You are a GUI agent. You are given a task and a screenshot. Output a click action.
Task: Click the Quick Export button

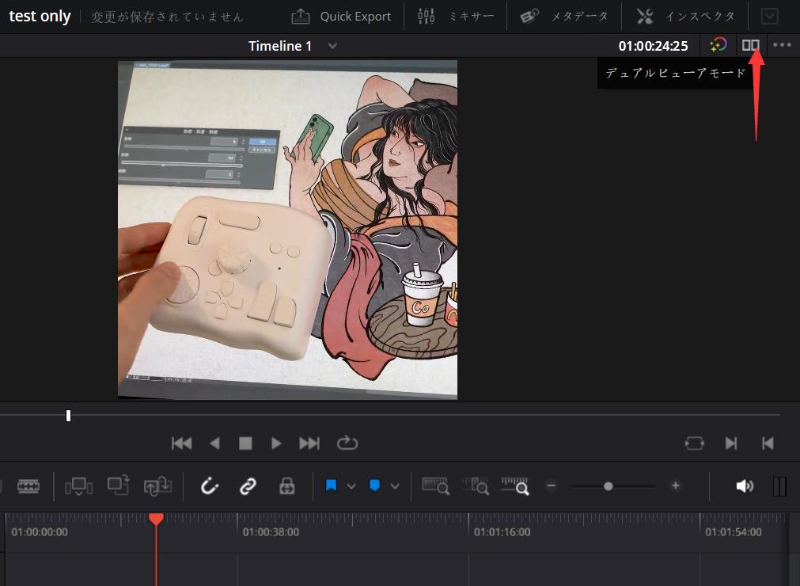[341, 17]
